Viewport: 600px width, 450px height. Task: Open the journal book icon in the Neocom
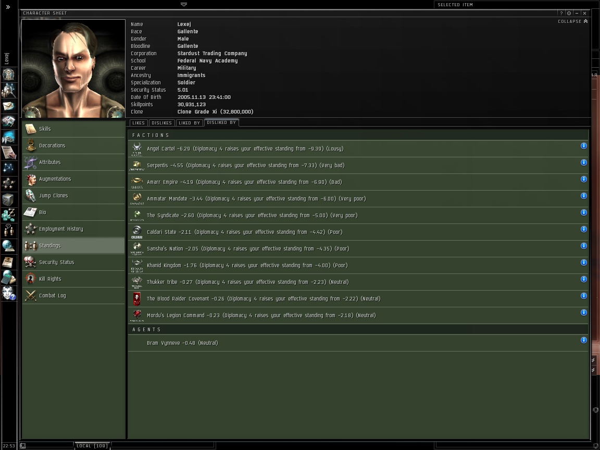tap(8, 261)
